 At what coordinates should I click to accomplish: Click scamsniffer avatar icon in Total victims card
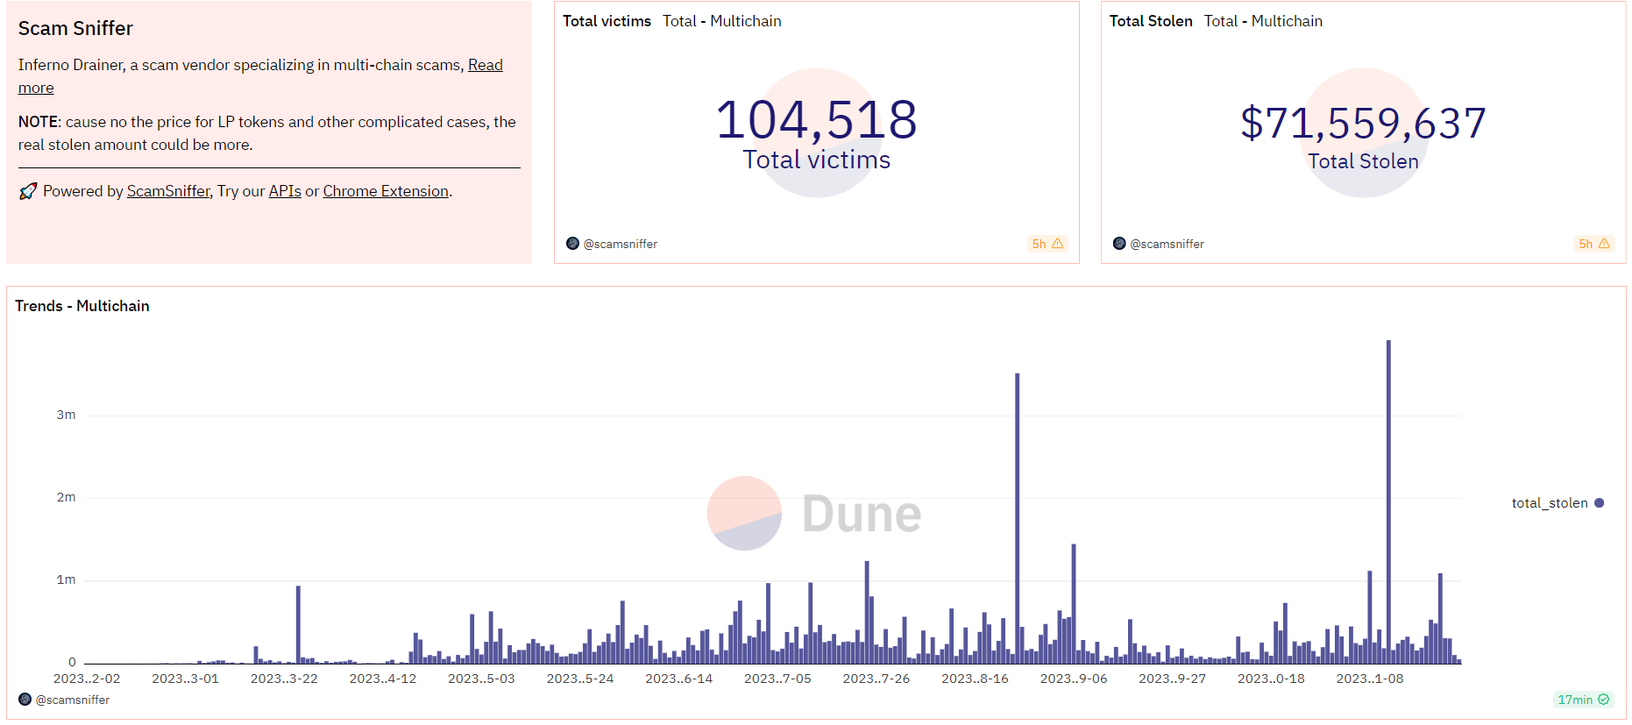tap(572, 244)
